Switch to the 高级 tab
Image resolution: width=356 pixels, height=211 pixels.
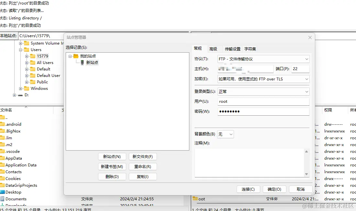[213, 49]
